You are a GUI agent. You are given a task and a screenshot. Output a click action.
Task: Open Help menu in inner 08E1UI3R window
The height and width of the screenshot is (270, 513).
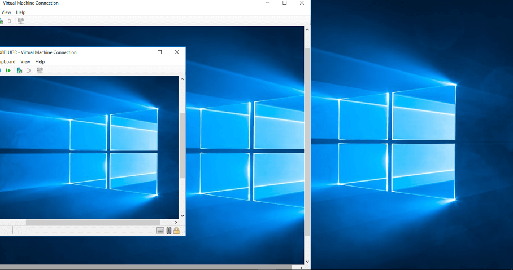(40, 61)
